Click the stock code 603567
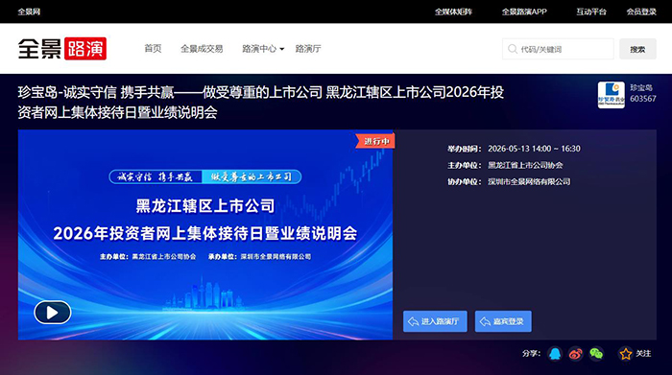The height and width of the screenshot is (375, 672). point(643,99)
